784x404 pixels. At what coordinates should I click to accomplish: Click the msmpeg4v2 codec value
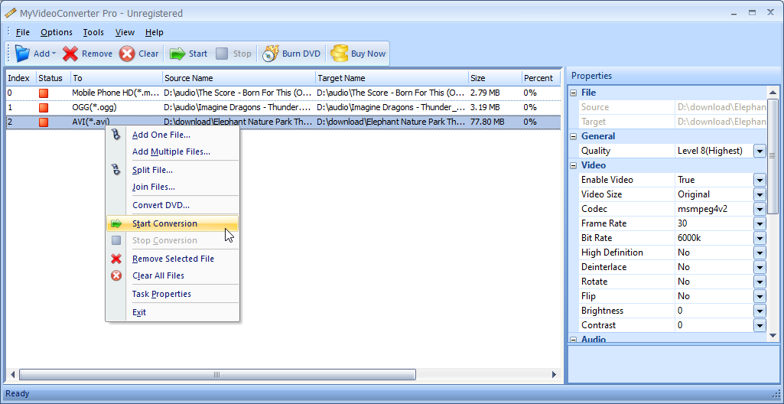(714, 209)
